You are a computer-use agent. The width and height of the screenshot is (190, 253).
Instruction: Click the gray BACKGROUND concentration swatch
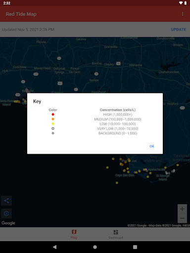(x=53, y=133)
